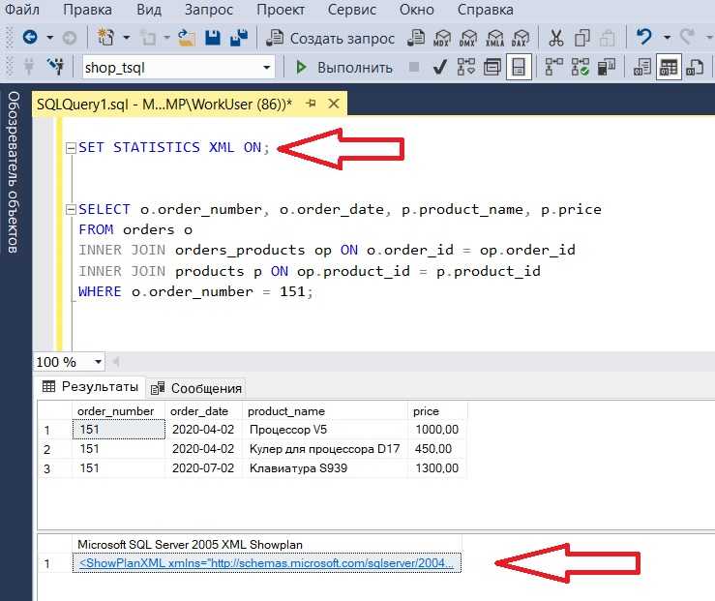Open the Запрос menu

coord(210,10)
